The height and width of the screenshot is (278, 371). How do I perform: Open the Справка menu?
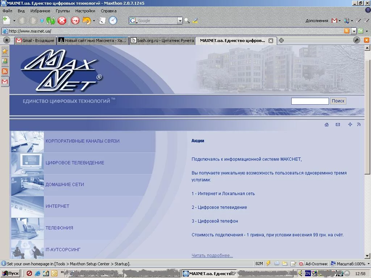coord(109,11)
